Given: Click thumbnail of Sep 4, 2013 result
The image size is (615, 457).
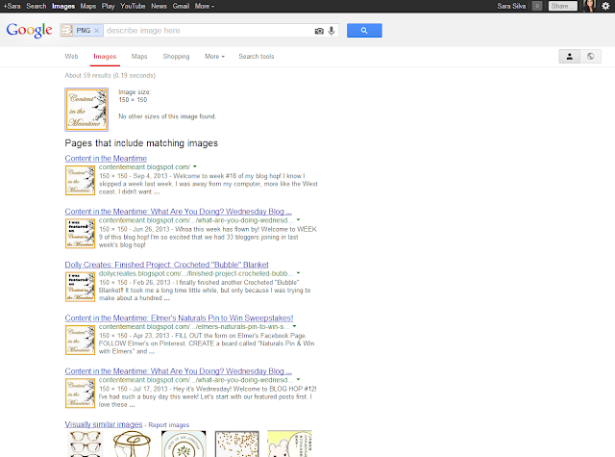Looking at the screenshot, I should [x=80, y=180].
